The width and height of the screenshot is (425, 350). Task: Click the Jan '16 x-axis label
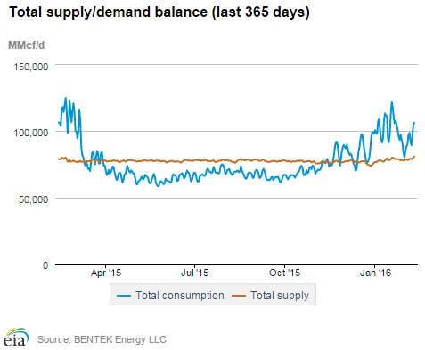376,273
